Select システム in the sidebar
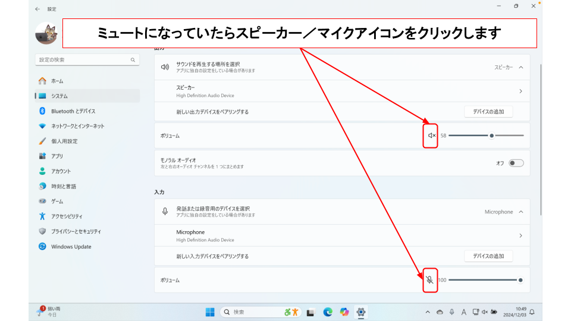This screenshot has height=321, width=571. coord(59,96)
